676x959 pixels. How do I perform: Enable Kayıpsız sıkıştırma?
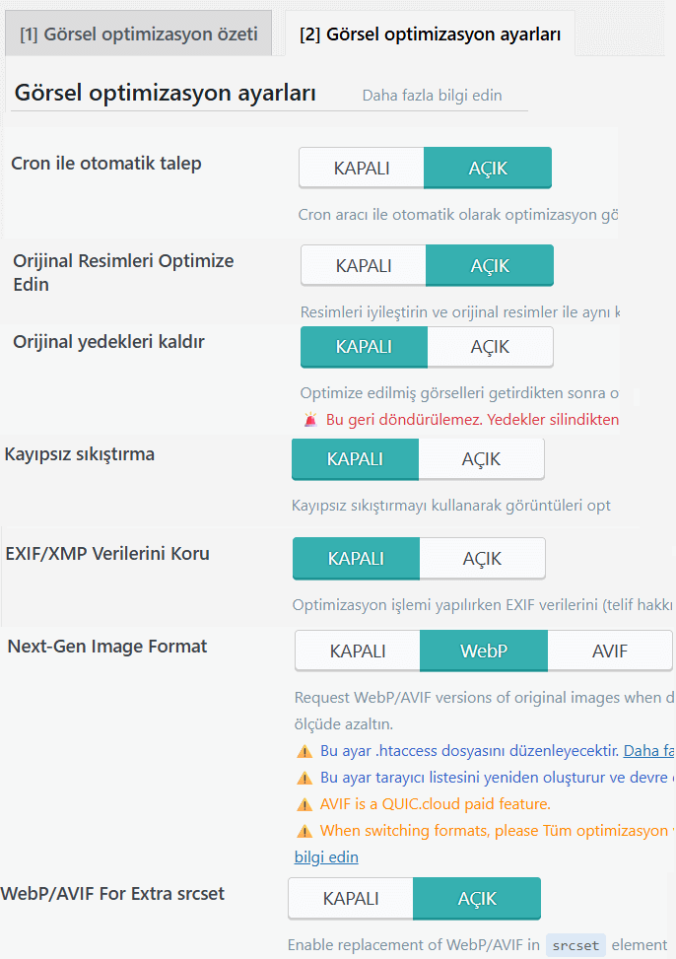click(x=482, y=458)
